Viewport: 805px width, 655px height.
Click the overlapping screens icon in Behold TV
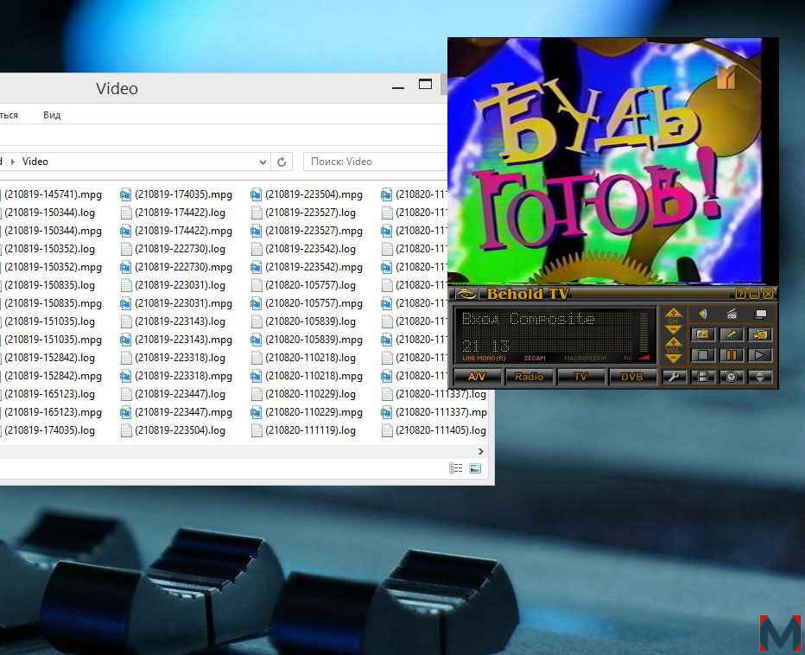pos(760,314)
